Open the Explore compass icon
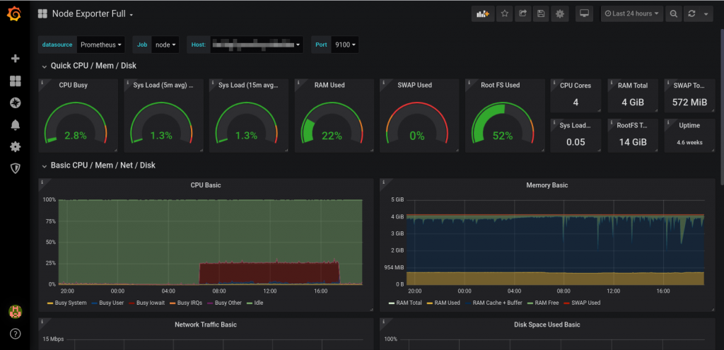 click(15, 103)
